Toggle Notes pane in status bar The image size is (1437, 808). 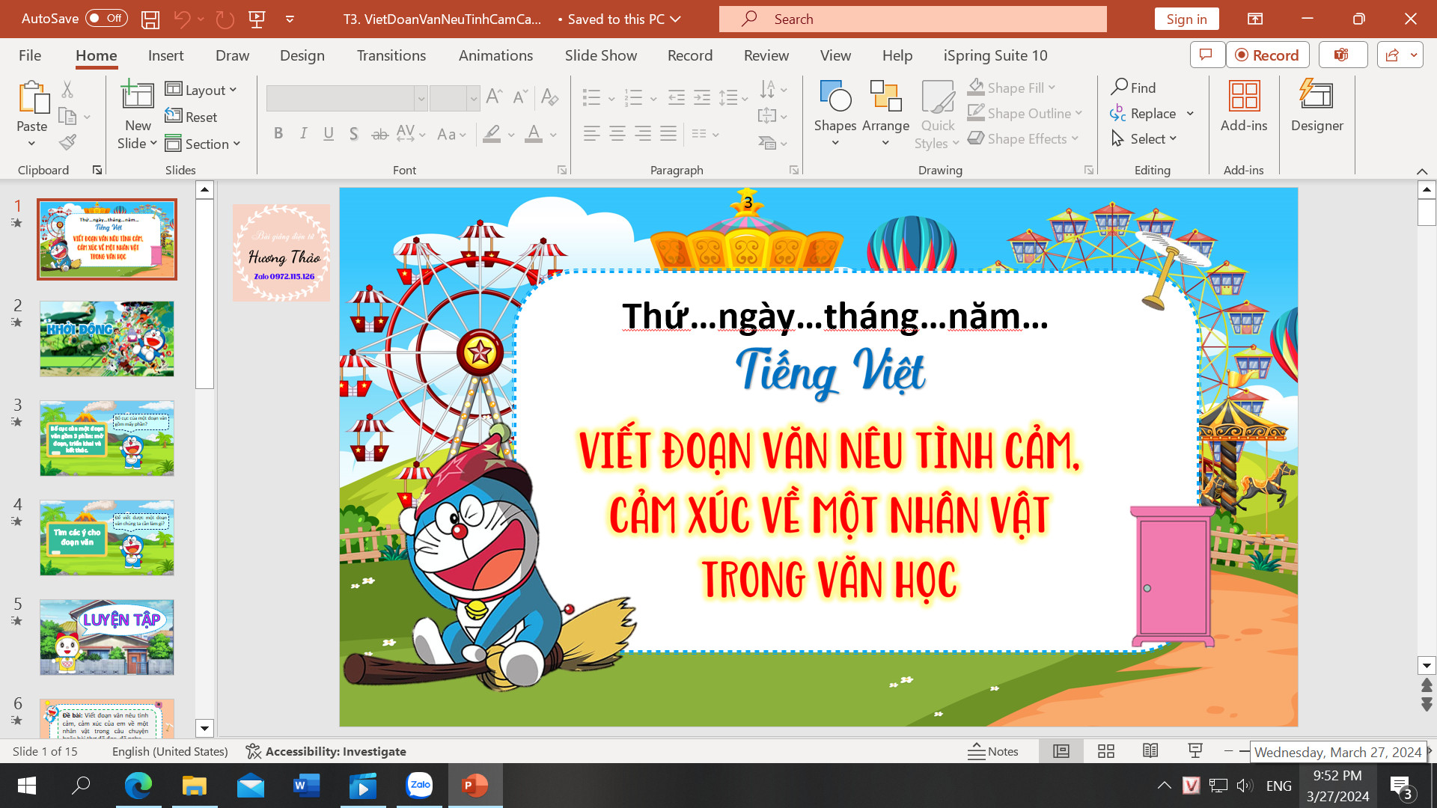tap(993, 751)
